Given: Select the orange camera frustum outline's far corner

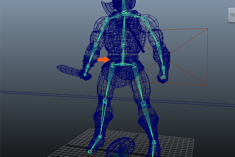Looking at the screenshot, I should click(207, 28).
